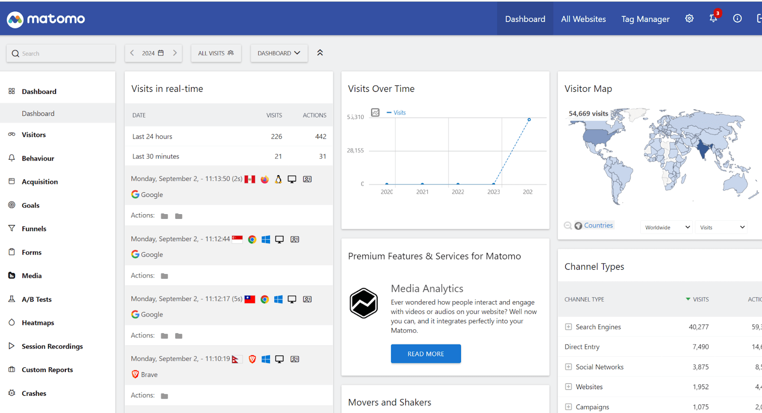Open the Worldwide region dropdown

pyautogui.click(x=667, y=227)
